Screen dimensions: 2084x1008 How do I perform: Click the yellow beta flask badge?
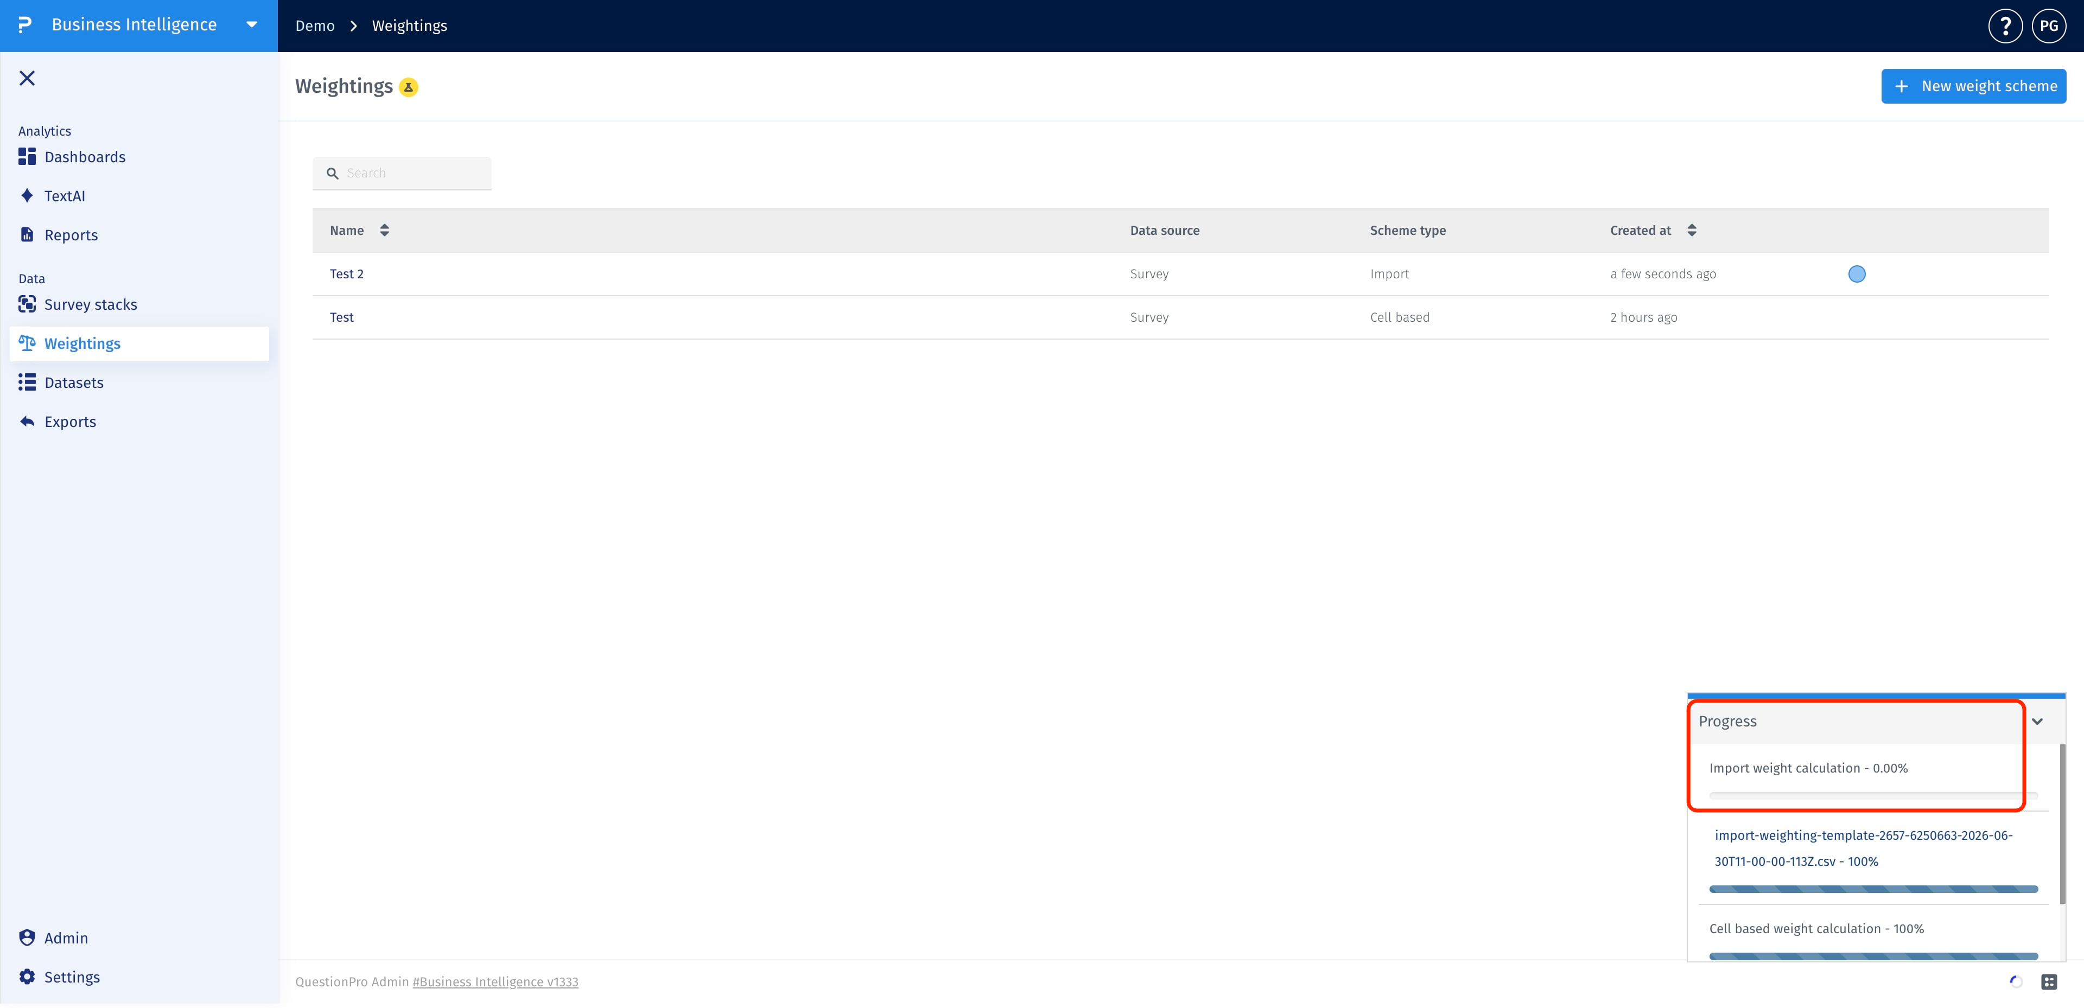[x=409, y=87]
